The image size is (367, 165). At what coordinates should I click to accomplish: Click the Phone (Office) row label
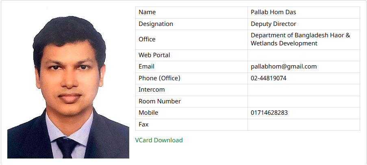159,78
